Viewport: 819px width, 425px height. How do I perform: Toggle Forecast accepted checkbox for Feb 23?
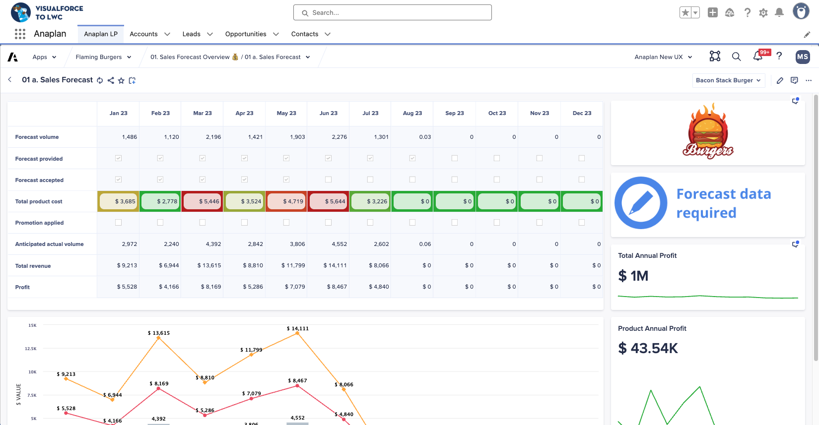point(160,180)
